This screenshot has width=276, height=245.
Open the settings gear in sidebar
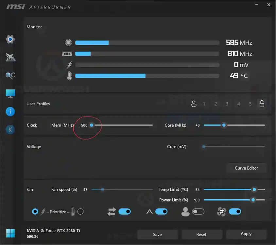point(10,39)
